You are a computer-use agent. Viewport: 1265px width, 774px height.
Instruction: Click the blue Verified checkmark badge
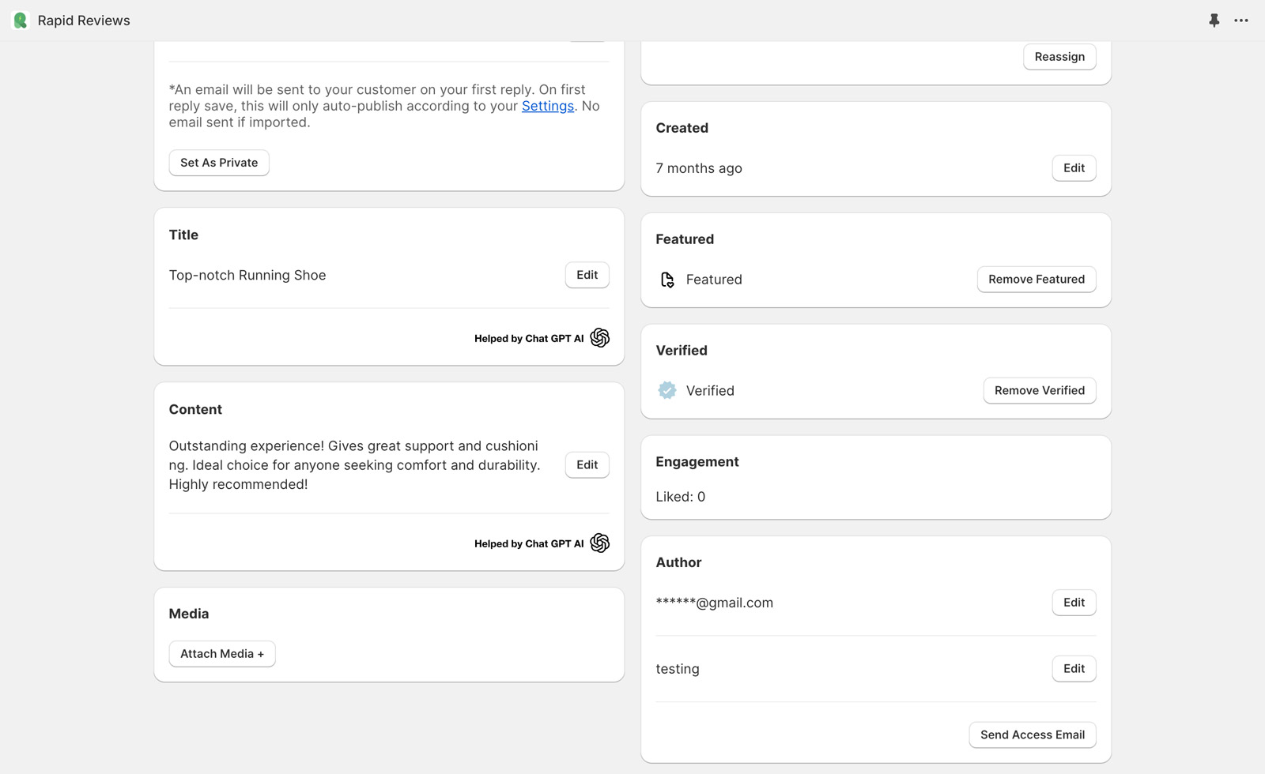click(667, 390)
